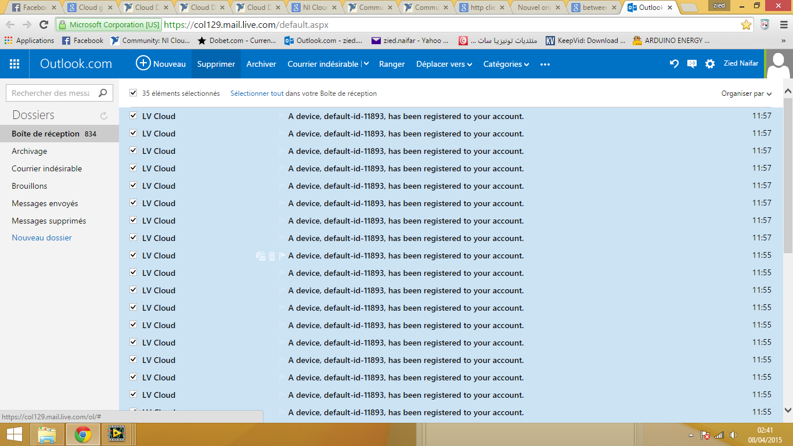Click the network signal tray icon
Image resolution: width=793 pixels, height=446 pixels.
tap(719, 435)
